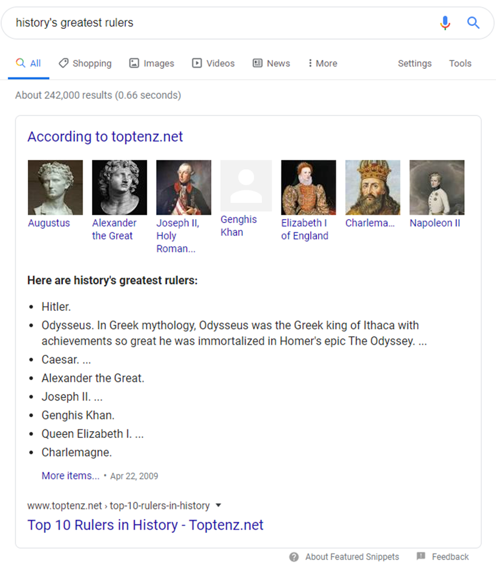Click the 'Caesar. ...' list item
496x568 pixels.
66,360
